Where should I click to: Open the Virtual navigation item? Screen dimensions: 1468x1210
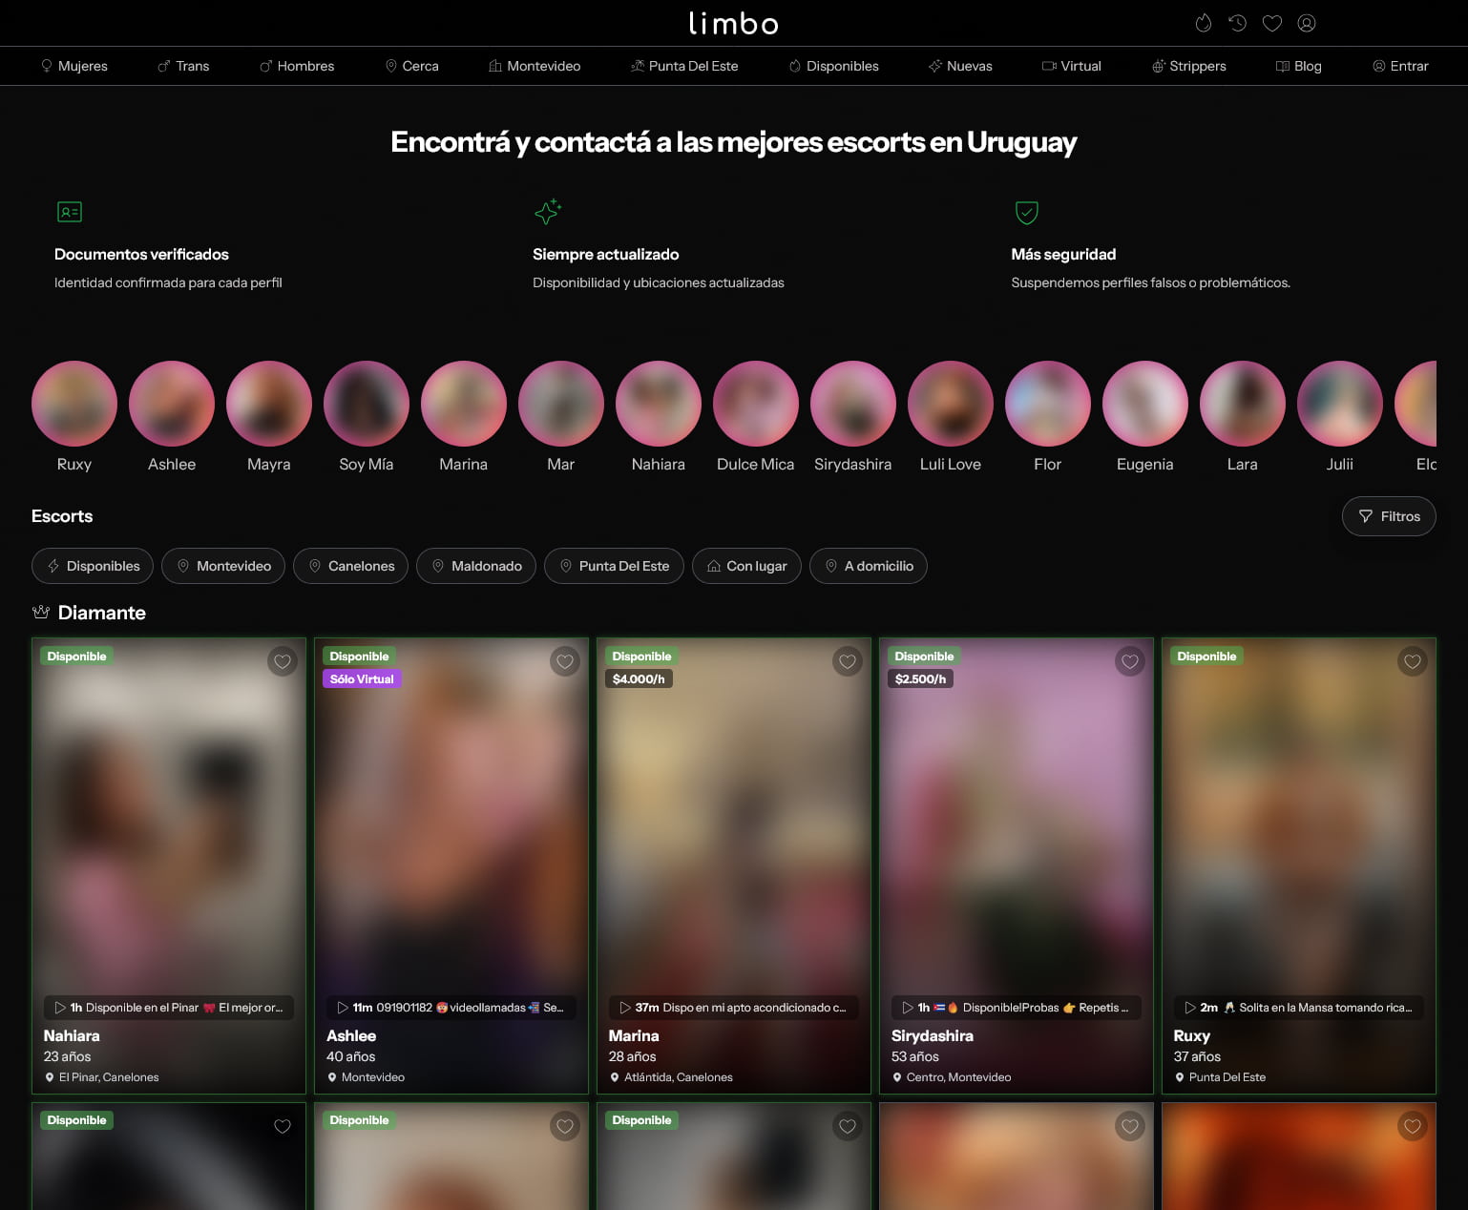click(x=1071, y=66)
